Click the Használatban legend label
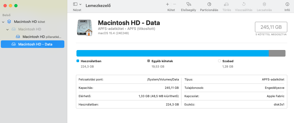This screenshot has height=123, width=294. pyautogui.click(x=91, y=61)
